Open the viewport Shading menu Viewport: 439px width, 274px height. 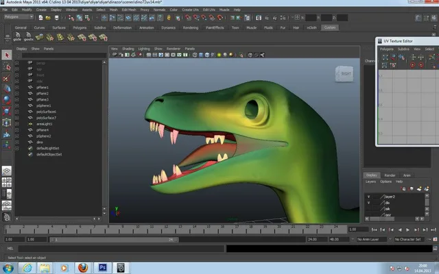click(x=128, y=49)
